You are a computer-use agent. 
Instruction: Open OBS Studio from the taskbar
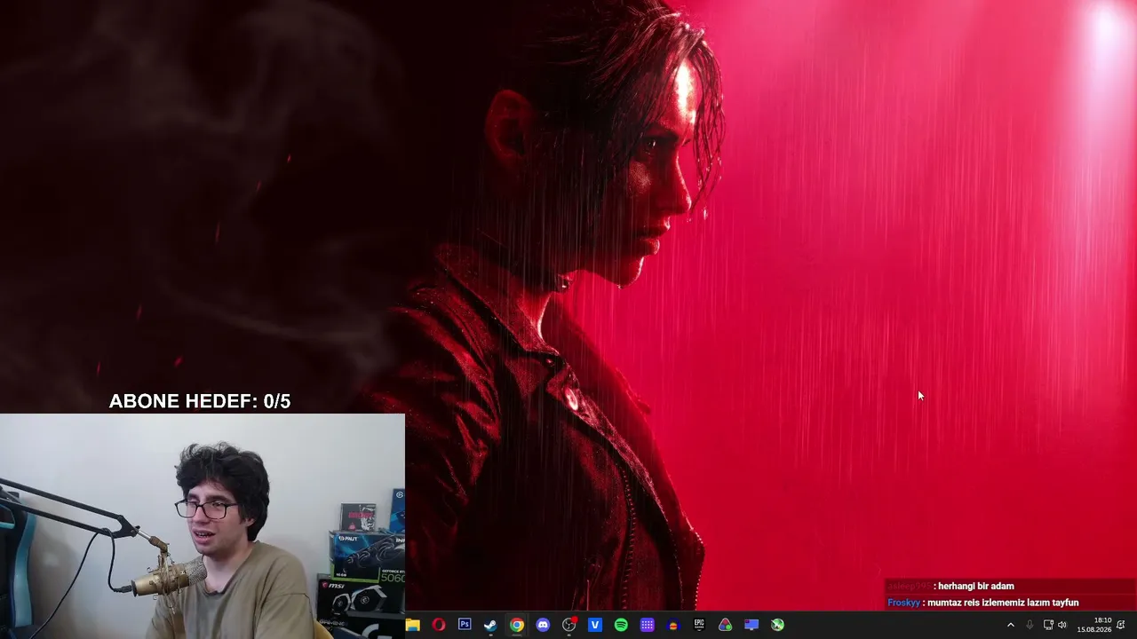(569, 625)
